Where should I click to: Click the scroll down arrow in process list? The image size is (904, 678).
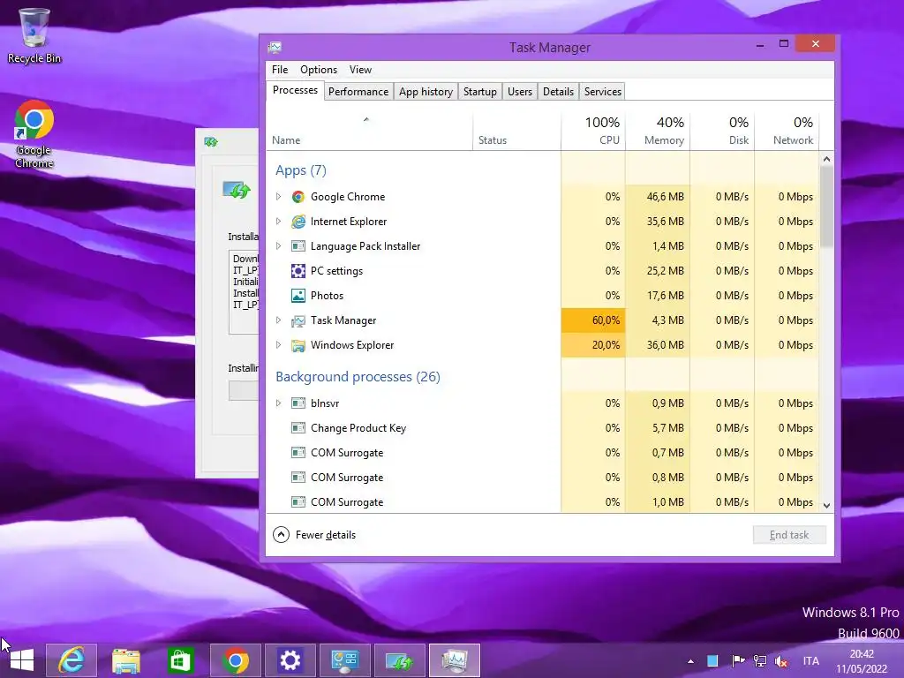tap(826, 506)
